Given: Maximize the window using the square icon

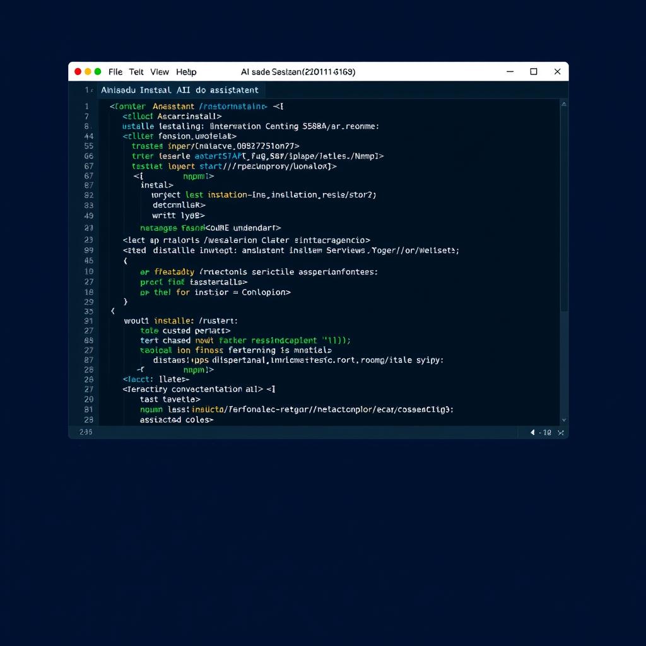Looking at the screenshot, I should (x=534, y=72).
